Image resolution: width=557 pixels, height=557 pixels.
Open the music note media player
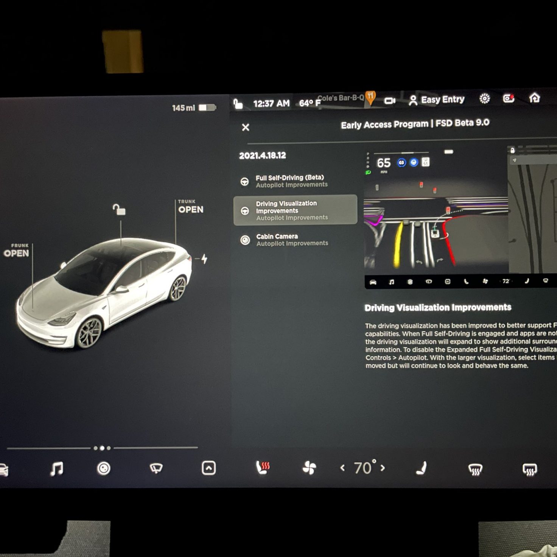[57, 469]
